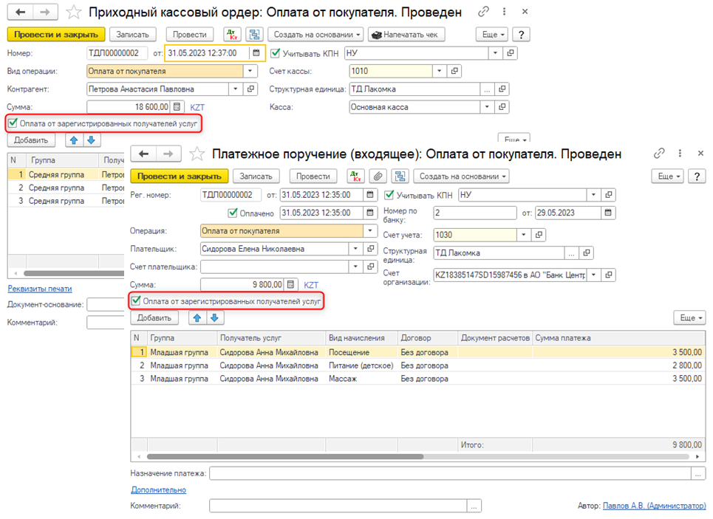Screen dimensions: 713x519
Task: Open Еще menu above the payment table
Action: click(x=689, y=317)
